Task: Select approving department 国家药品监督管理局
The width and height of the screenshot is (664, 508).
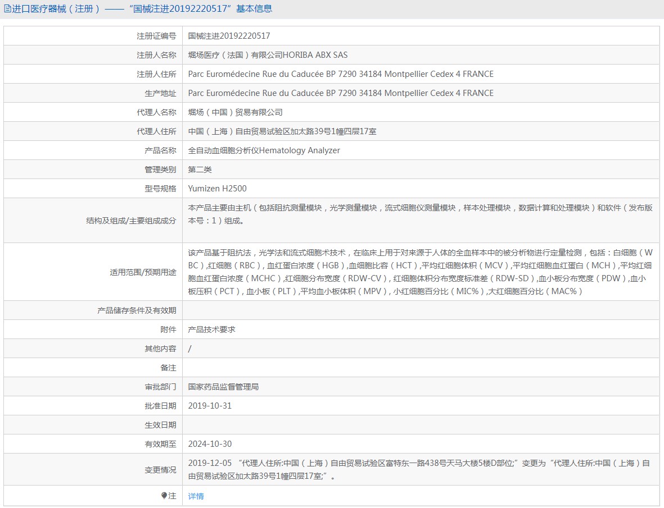Action: (x=223, y=387)
